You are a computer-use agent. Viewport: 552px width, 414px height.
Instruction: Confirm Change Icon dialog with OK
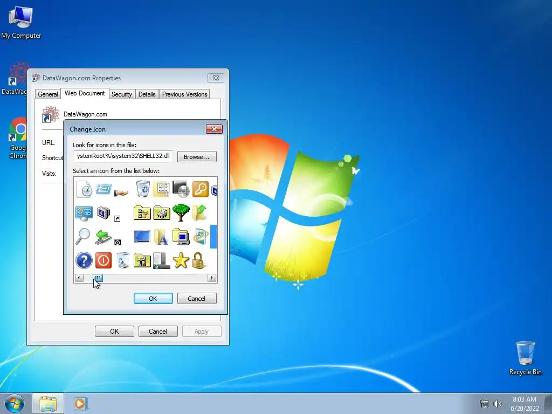[153, 299]
